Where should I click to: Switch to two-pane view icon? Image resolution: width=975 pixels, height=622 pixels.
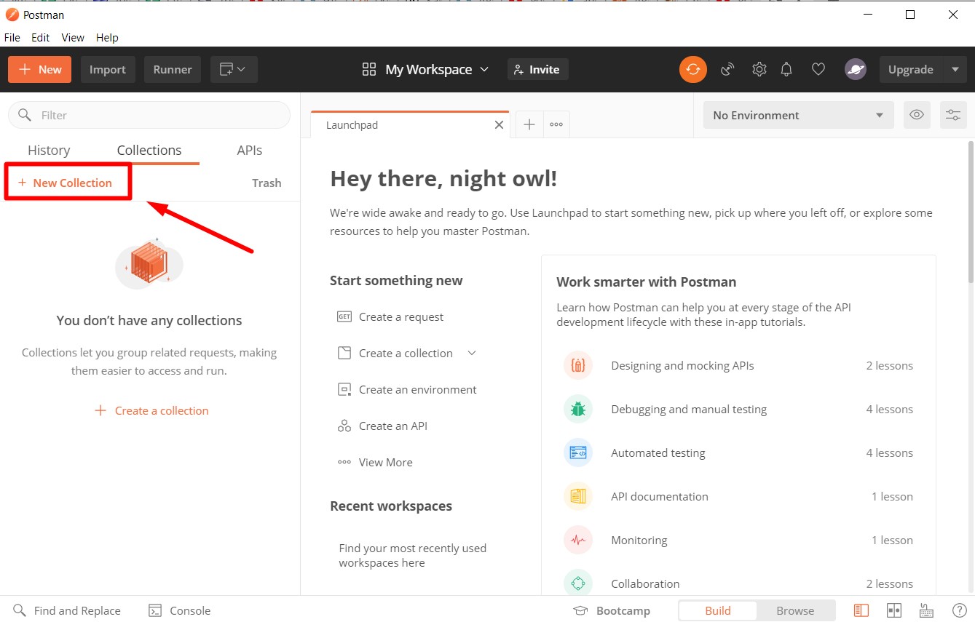(894, 610)
